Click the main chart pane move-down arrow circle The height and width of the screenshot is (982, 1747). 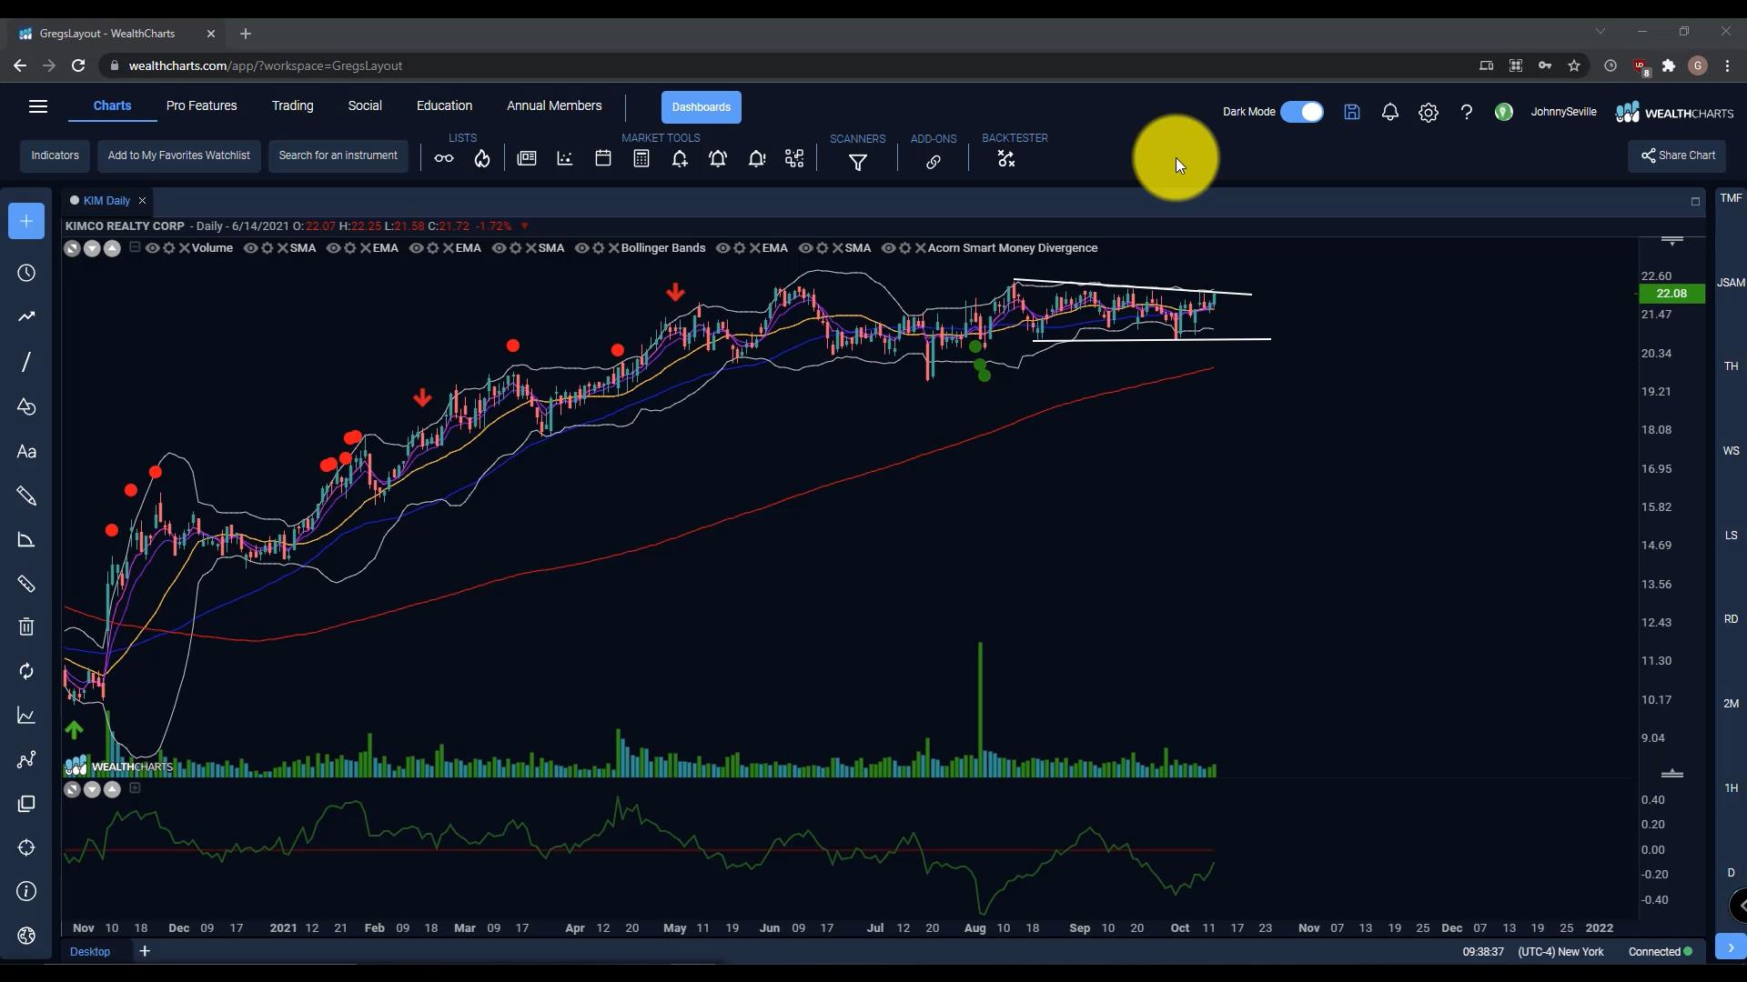coord(92,248)
